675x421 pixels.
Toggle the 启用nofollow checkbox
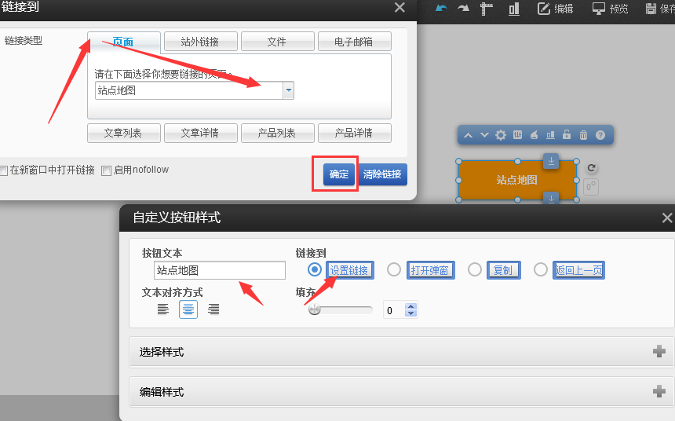(106, 170)
